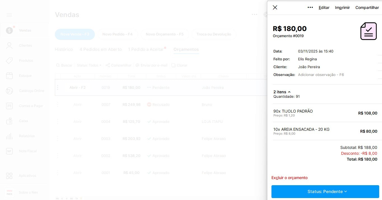The height and width of the screenshot is (200, 382).
Task: Click Abrir on quote 0002 row
Action: 78,156
